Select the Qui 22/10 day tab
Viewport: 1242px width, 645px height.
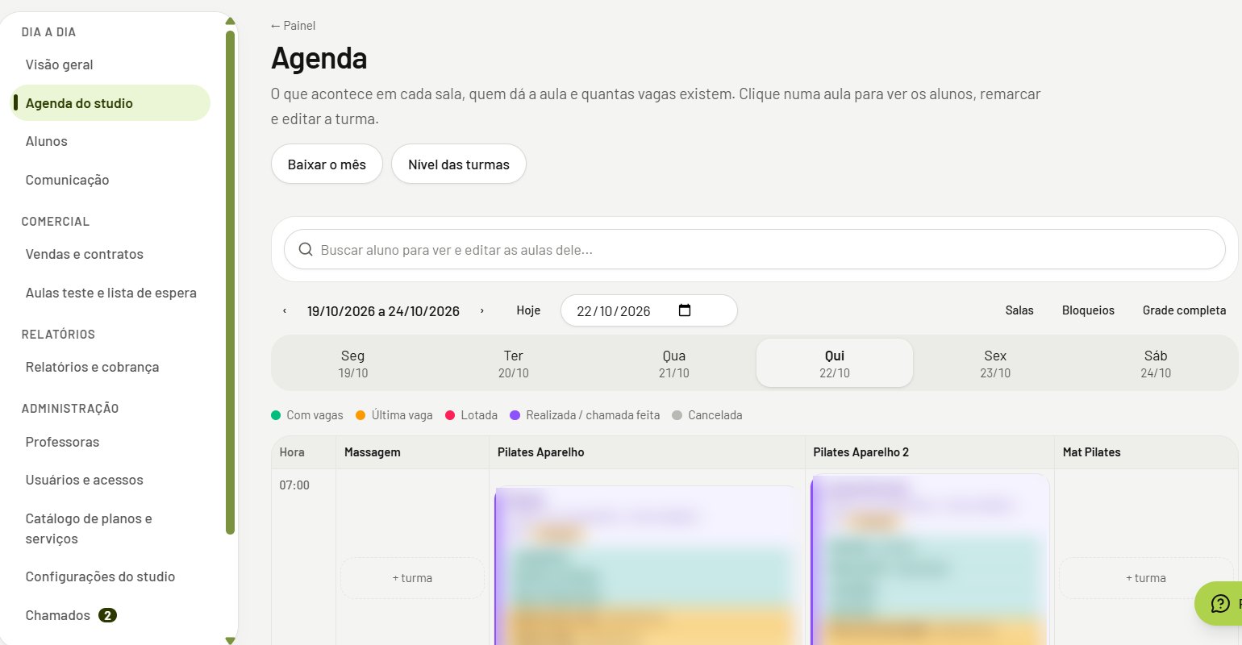pos(835,364)
